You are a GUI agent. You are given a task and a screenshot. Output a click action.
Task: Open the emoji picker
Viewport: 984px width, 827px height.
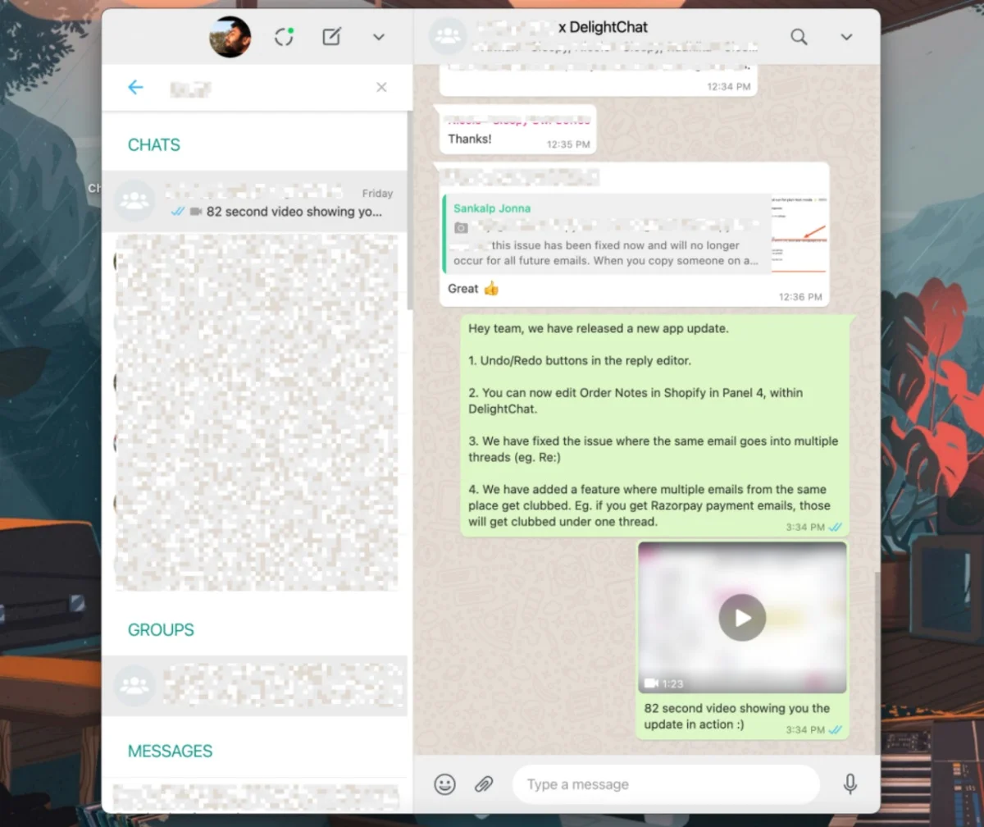coord(444,784)
